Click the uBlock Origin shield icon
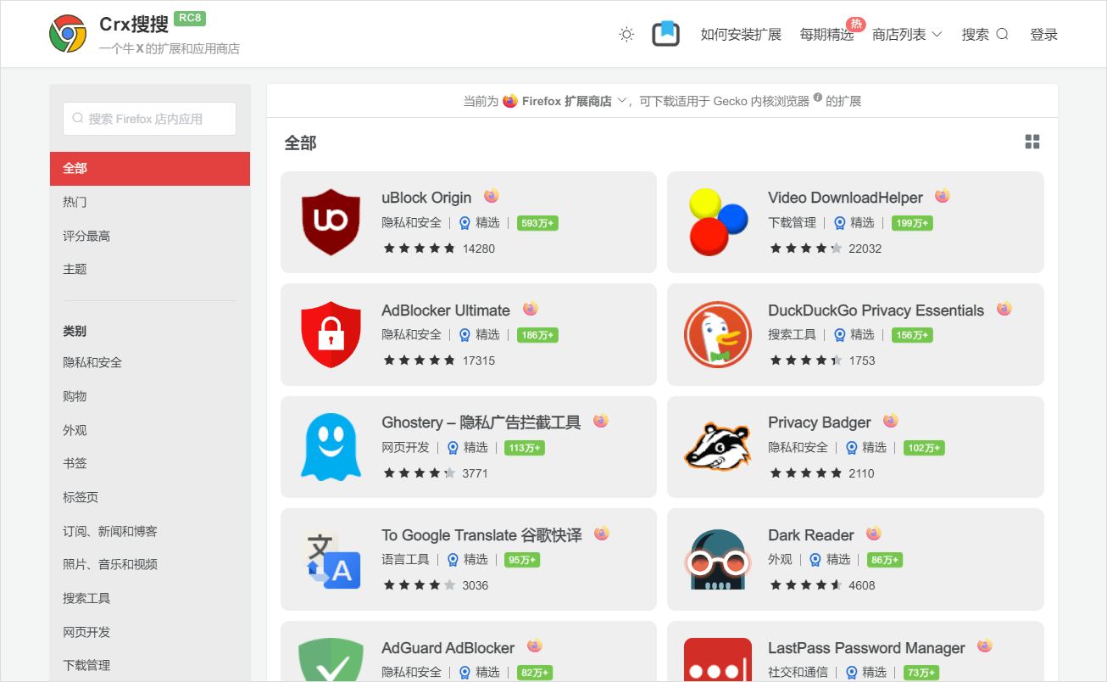Image resolution: width=1107 pixels, height=682 pixels. [331, 222]
